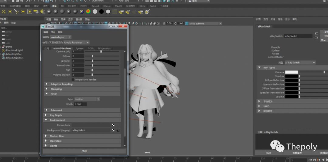This screenshot has height=162, width=328.
Task: Open the Arnold shelf tab
Action: (x=95, y=6)
